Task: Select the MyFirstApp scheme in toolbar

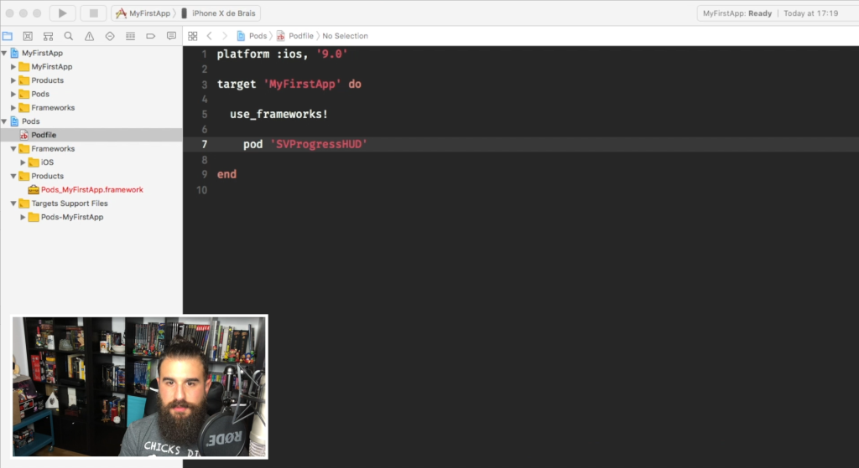Action: [x=144, y=13]
